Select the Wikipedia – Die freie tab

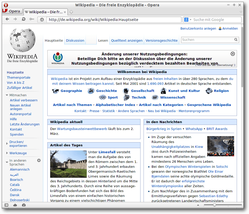(x=46, y=12)
